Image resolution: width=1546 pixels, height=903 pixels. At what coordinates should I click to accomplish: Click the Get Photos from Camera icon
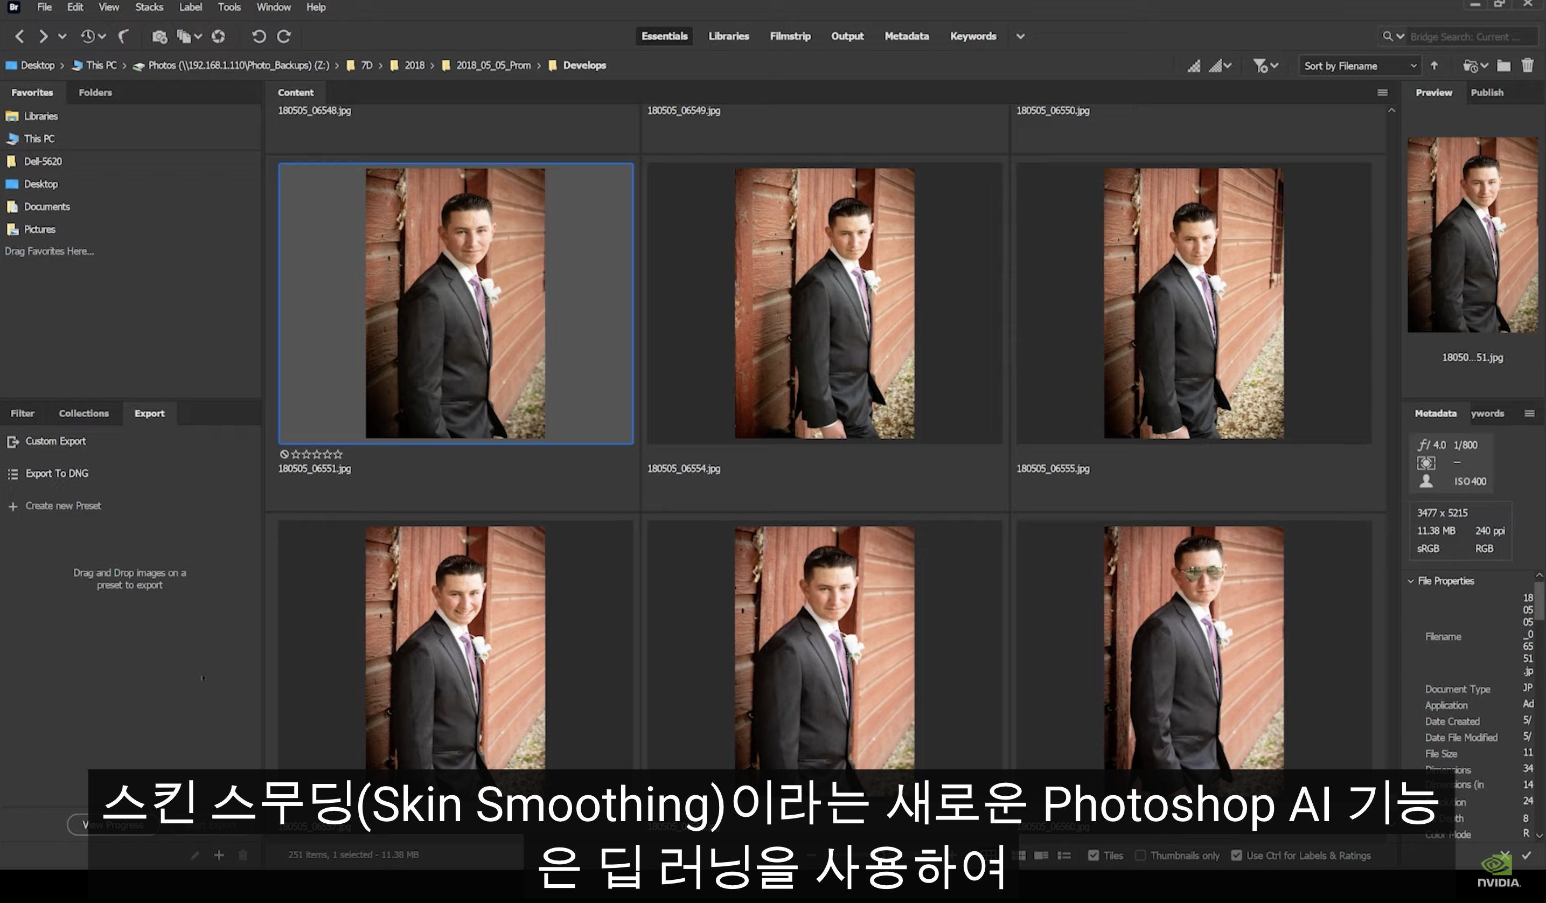click(159, 37)
